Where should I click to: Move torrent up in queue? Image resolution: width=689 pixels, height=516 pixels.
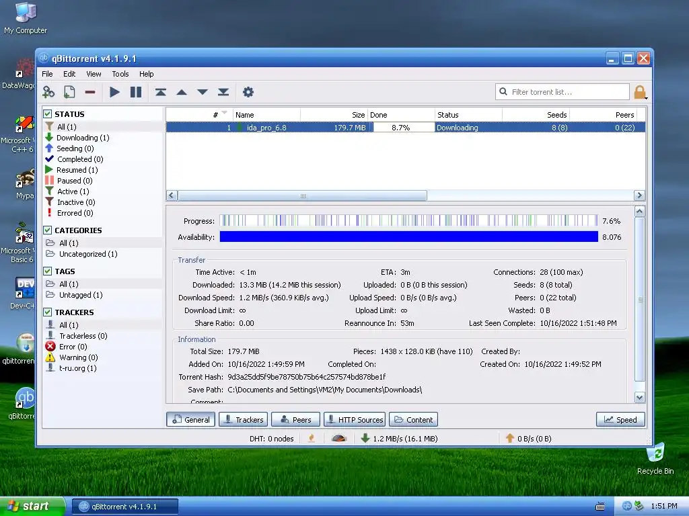[x=182, y=92]
